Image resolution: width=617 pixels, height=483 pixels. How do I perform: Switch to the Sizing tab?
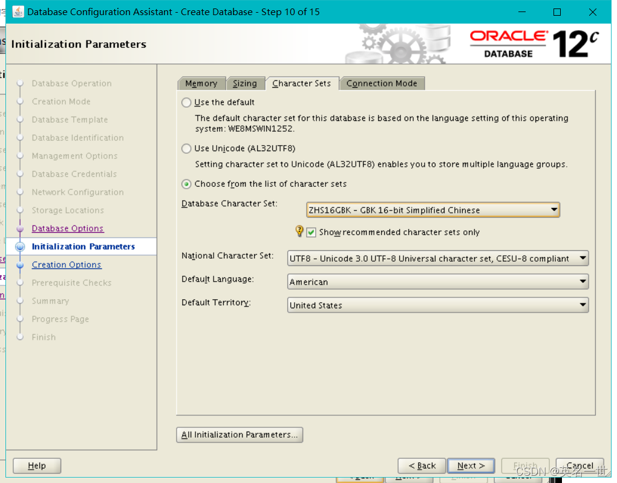[245, 83]
